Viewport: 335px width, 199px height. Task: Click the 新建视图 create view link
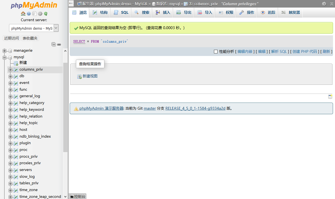click(90, 76)
